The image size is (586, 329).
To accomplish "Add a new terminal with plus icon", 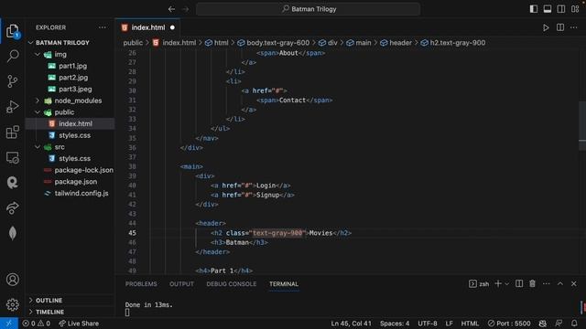I will click(x=498, y=284).
